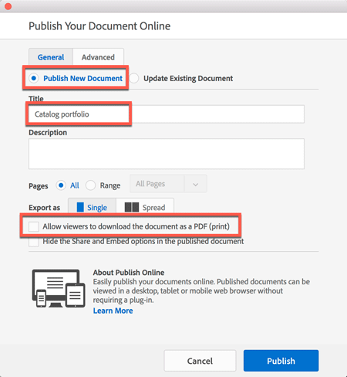Image resolution: width=347 pixels, height=377 pixels.
Task: Click the red close window button
Action: 8,6
